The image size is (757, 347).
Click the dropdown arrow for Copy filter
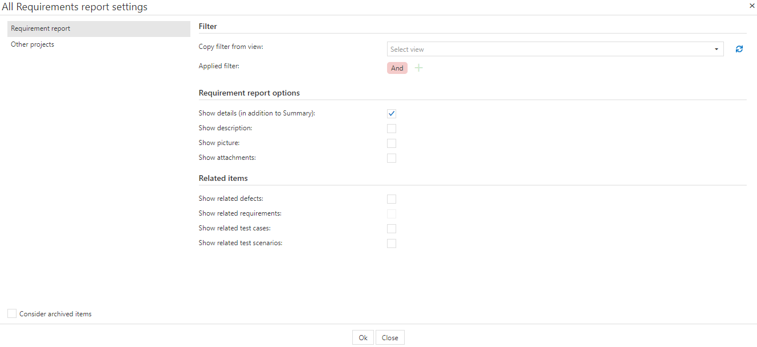[x=717, y=49]
